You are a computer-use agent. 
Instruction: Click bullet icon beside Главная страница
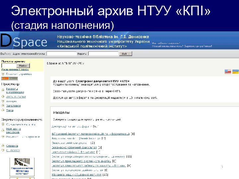3,74
